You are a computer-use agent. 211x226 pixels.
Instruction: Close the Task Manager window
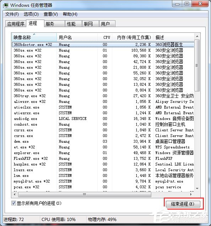pyautogui.click(x=200, y=4)
